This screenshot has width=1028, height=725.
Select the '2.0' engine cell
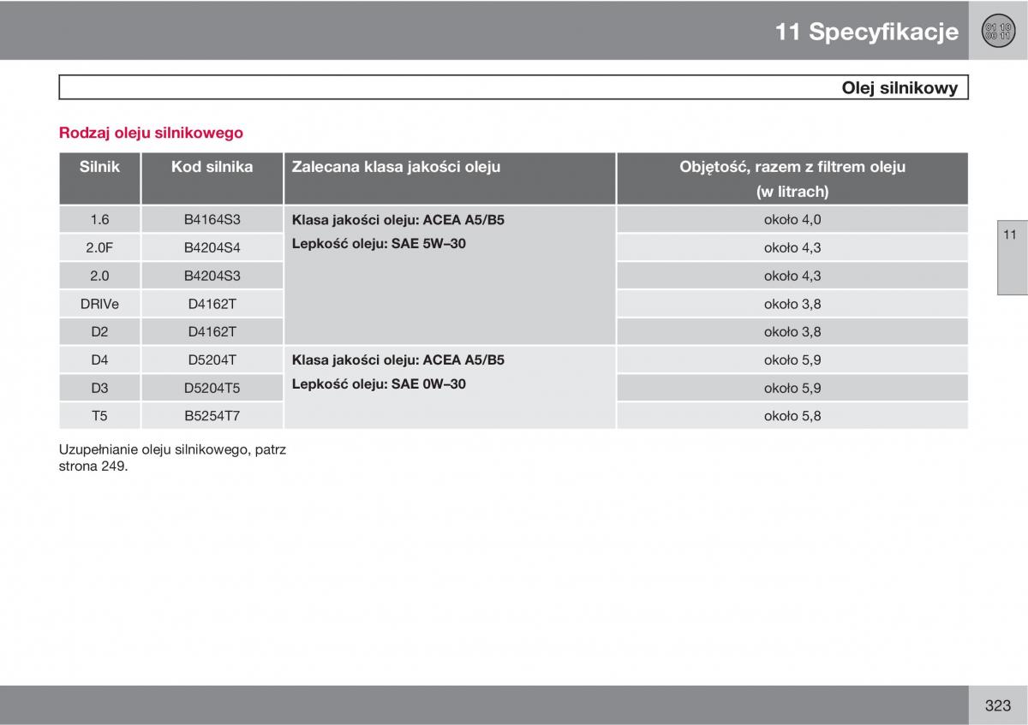pos(99,276)
